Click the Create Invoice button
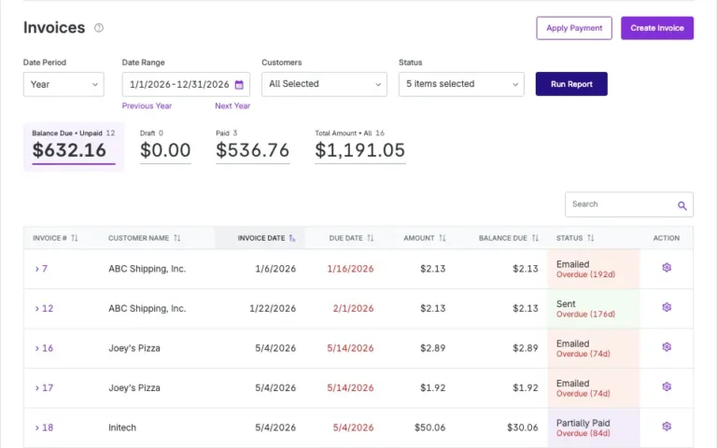This screenshot has height=448, width=717. click(x=657, y=28)
